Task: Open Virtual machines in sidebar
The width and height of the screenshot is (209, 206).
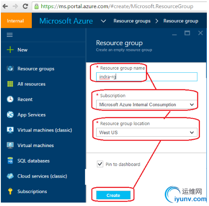Action: 36,145
